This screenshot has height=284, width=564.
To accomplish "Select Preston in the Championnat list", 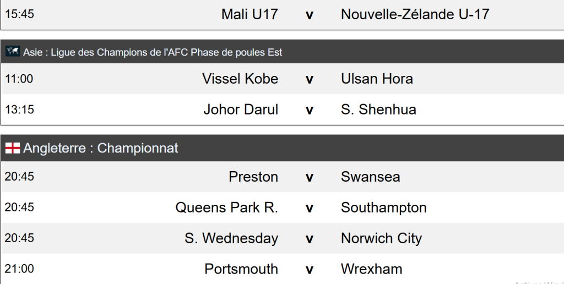I will click(x=253, y=177).
